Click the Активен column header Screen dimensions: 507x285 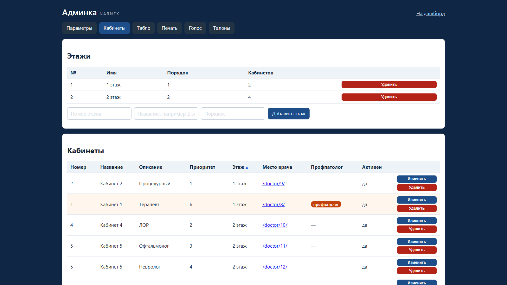pos(372,167)
